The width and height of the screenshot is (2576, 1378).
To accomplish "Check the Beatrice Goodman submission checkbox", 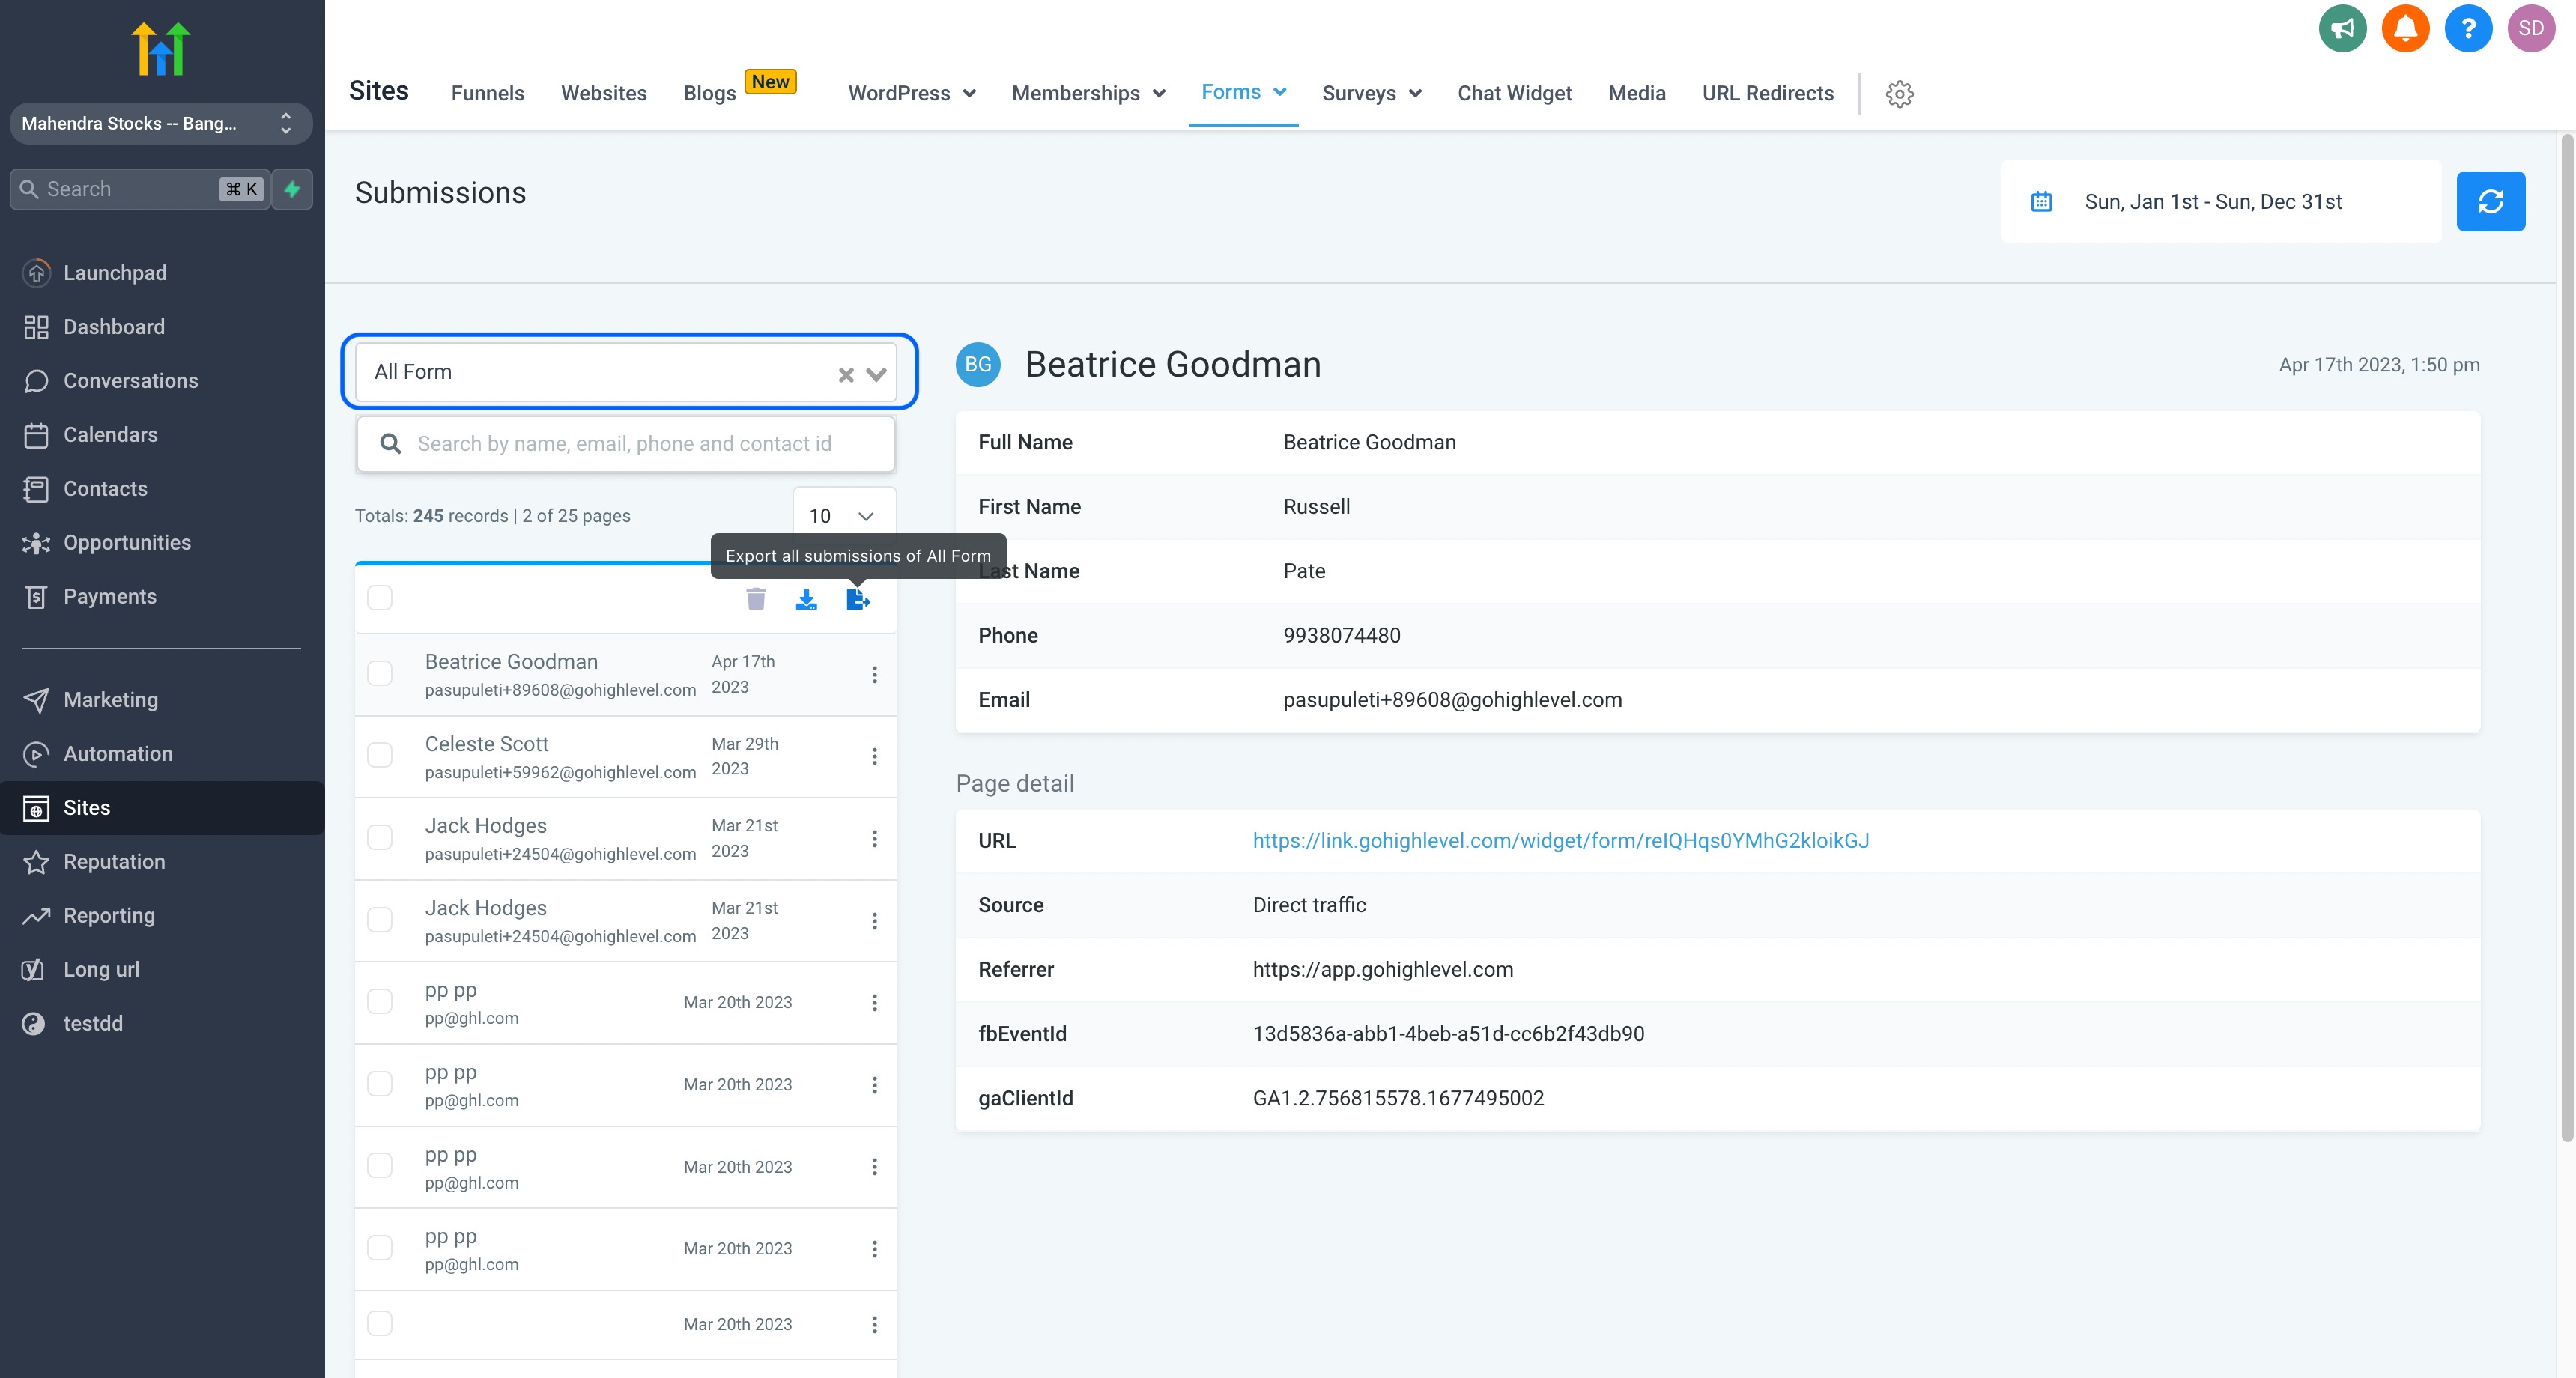I will click(380, 673).
